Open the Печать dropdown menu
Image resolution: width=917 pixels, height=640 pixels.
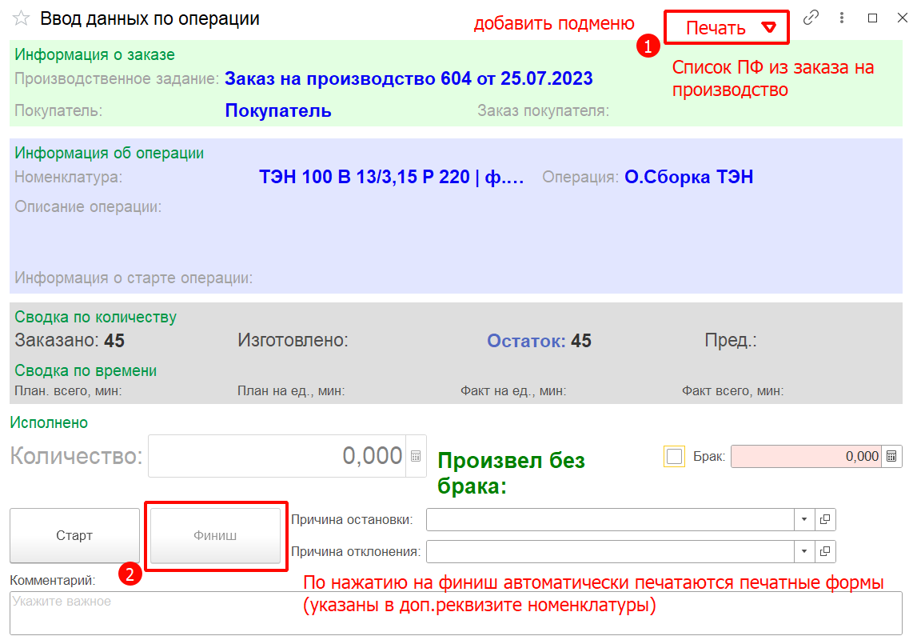click(726, 28)
